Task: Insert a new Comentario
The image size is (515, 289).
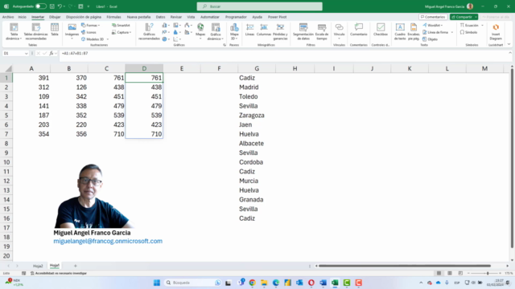Action: click(359, 30)
